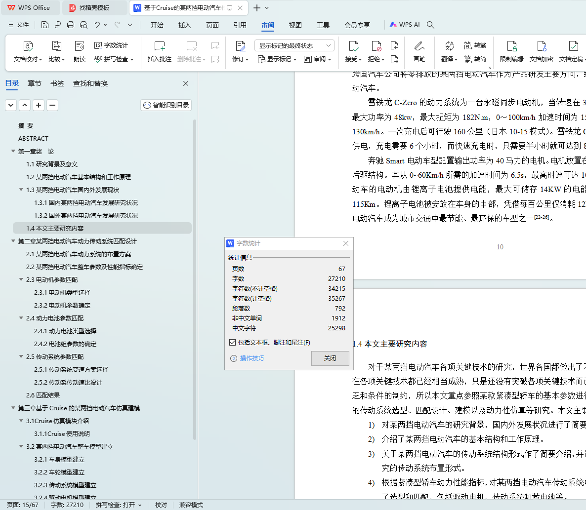The height and width of the screenshot is (510, 586).
Task: Click the 接受 accept change icon
Action: point(353,46)
